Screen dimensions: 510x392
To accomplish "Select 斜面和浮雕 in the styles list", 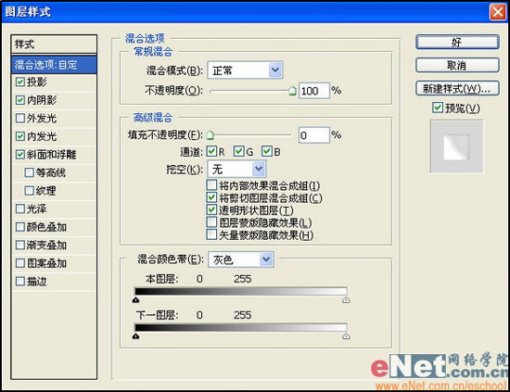I will (x=51, y=155).
